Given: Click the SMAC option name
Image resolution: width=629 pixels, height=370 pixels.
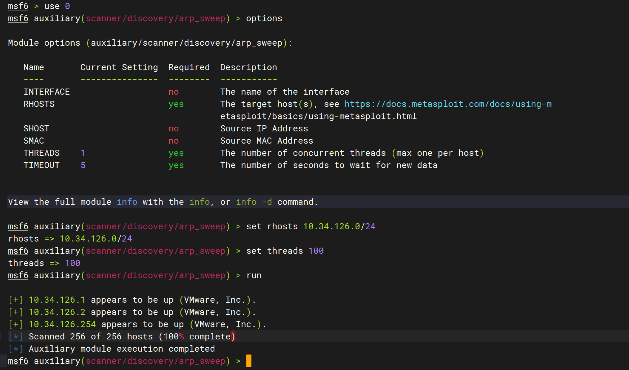Looking at the screenshot, I should click(x=34, y=141).
